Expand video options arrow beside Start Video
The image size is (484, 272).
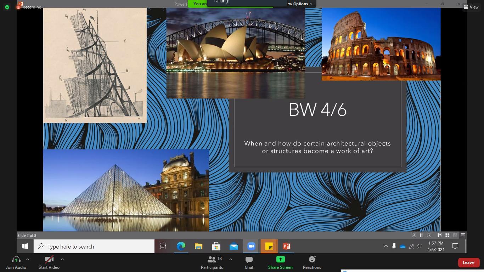point(62,259)
